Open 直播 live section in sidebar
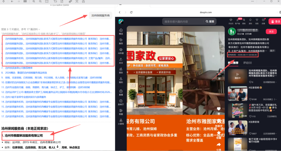Image resolution: width=281 pixels, height=151 pixels. coord(121,92)
